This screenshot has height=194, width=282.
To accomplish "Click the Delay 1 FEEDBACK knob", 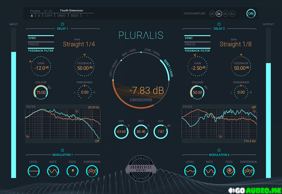I will point(85,66).
